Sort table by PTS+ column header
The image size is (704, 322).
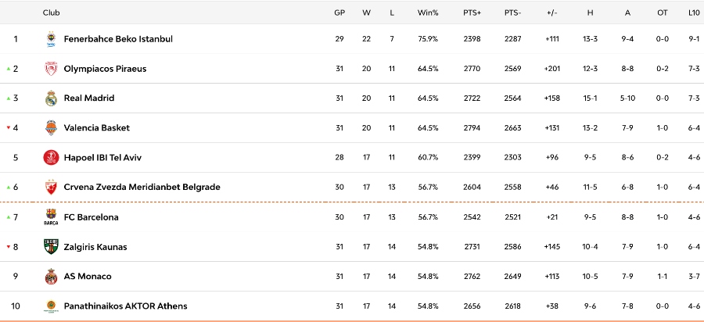[472, 13]
